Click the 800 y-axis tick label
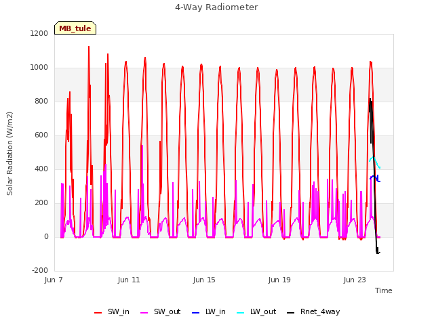Screen dimensions: 434x325 (41, 101)
